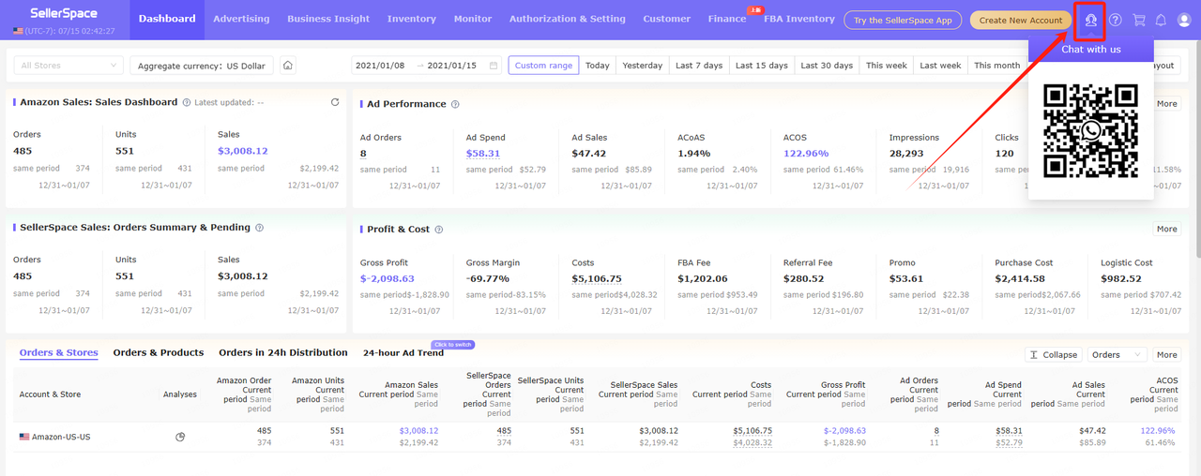Viewport: 1201px width, 476px height.
Task: Click the WhatsApp QR code image
Action: coord(1090,131)
